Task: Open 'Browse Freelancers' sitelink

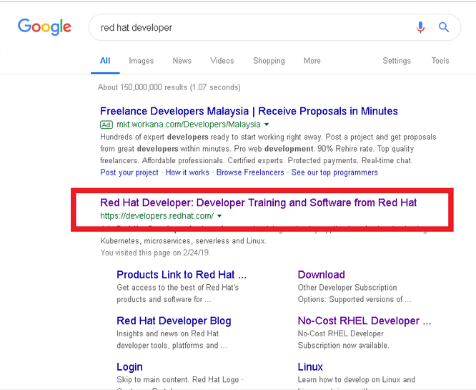Action: click(x=250, y=172)
